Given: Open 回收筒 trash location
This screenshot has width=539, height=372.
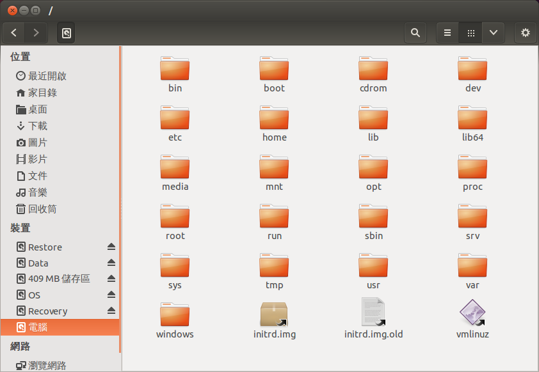Looking at the screenshot, I should pyautogui.click(x=60, y=209).
